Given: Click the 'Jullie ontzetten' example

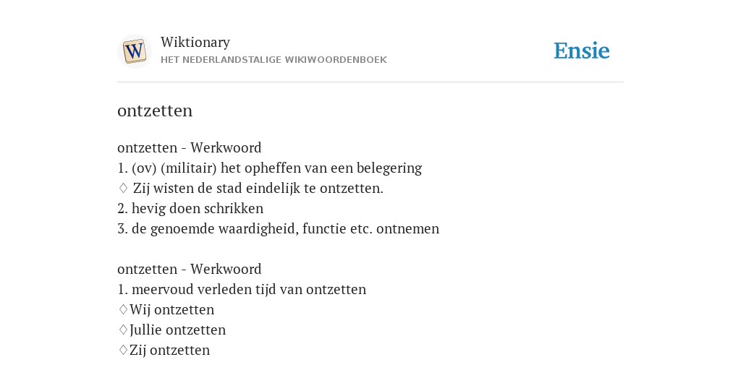Looking at the screenshot, I should point(178,330).
